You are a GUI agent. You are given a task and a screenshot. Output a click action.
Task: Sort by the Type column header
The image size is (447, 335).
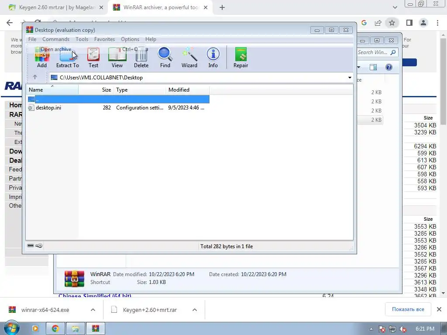tap(139, 90)
